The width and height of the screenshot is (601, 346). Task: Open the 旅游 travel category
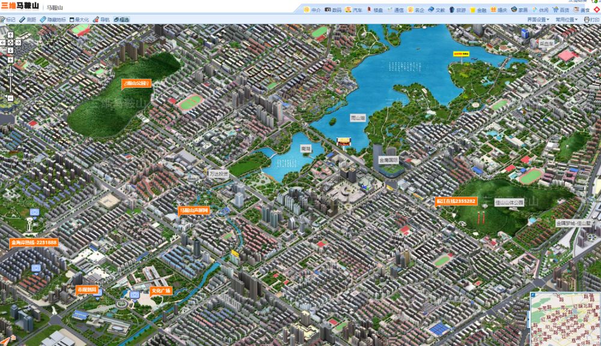(x=457, y=10)
